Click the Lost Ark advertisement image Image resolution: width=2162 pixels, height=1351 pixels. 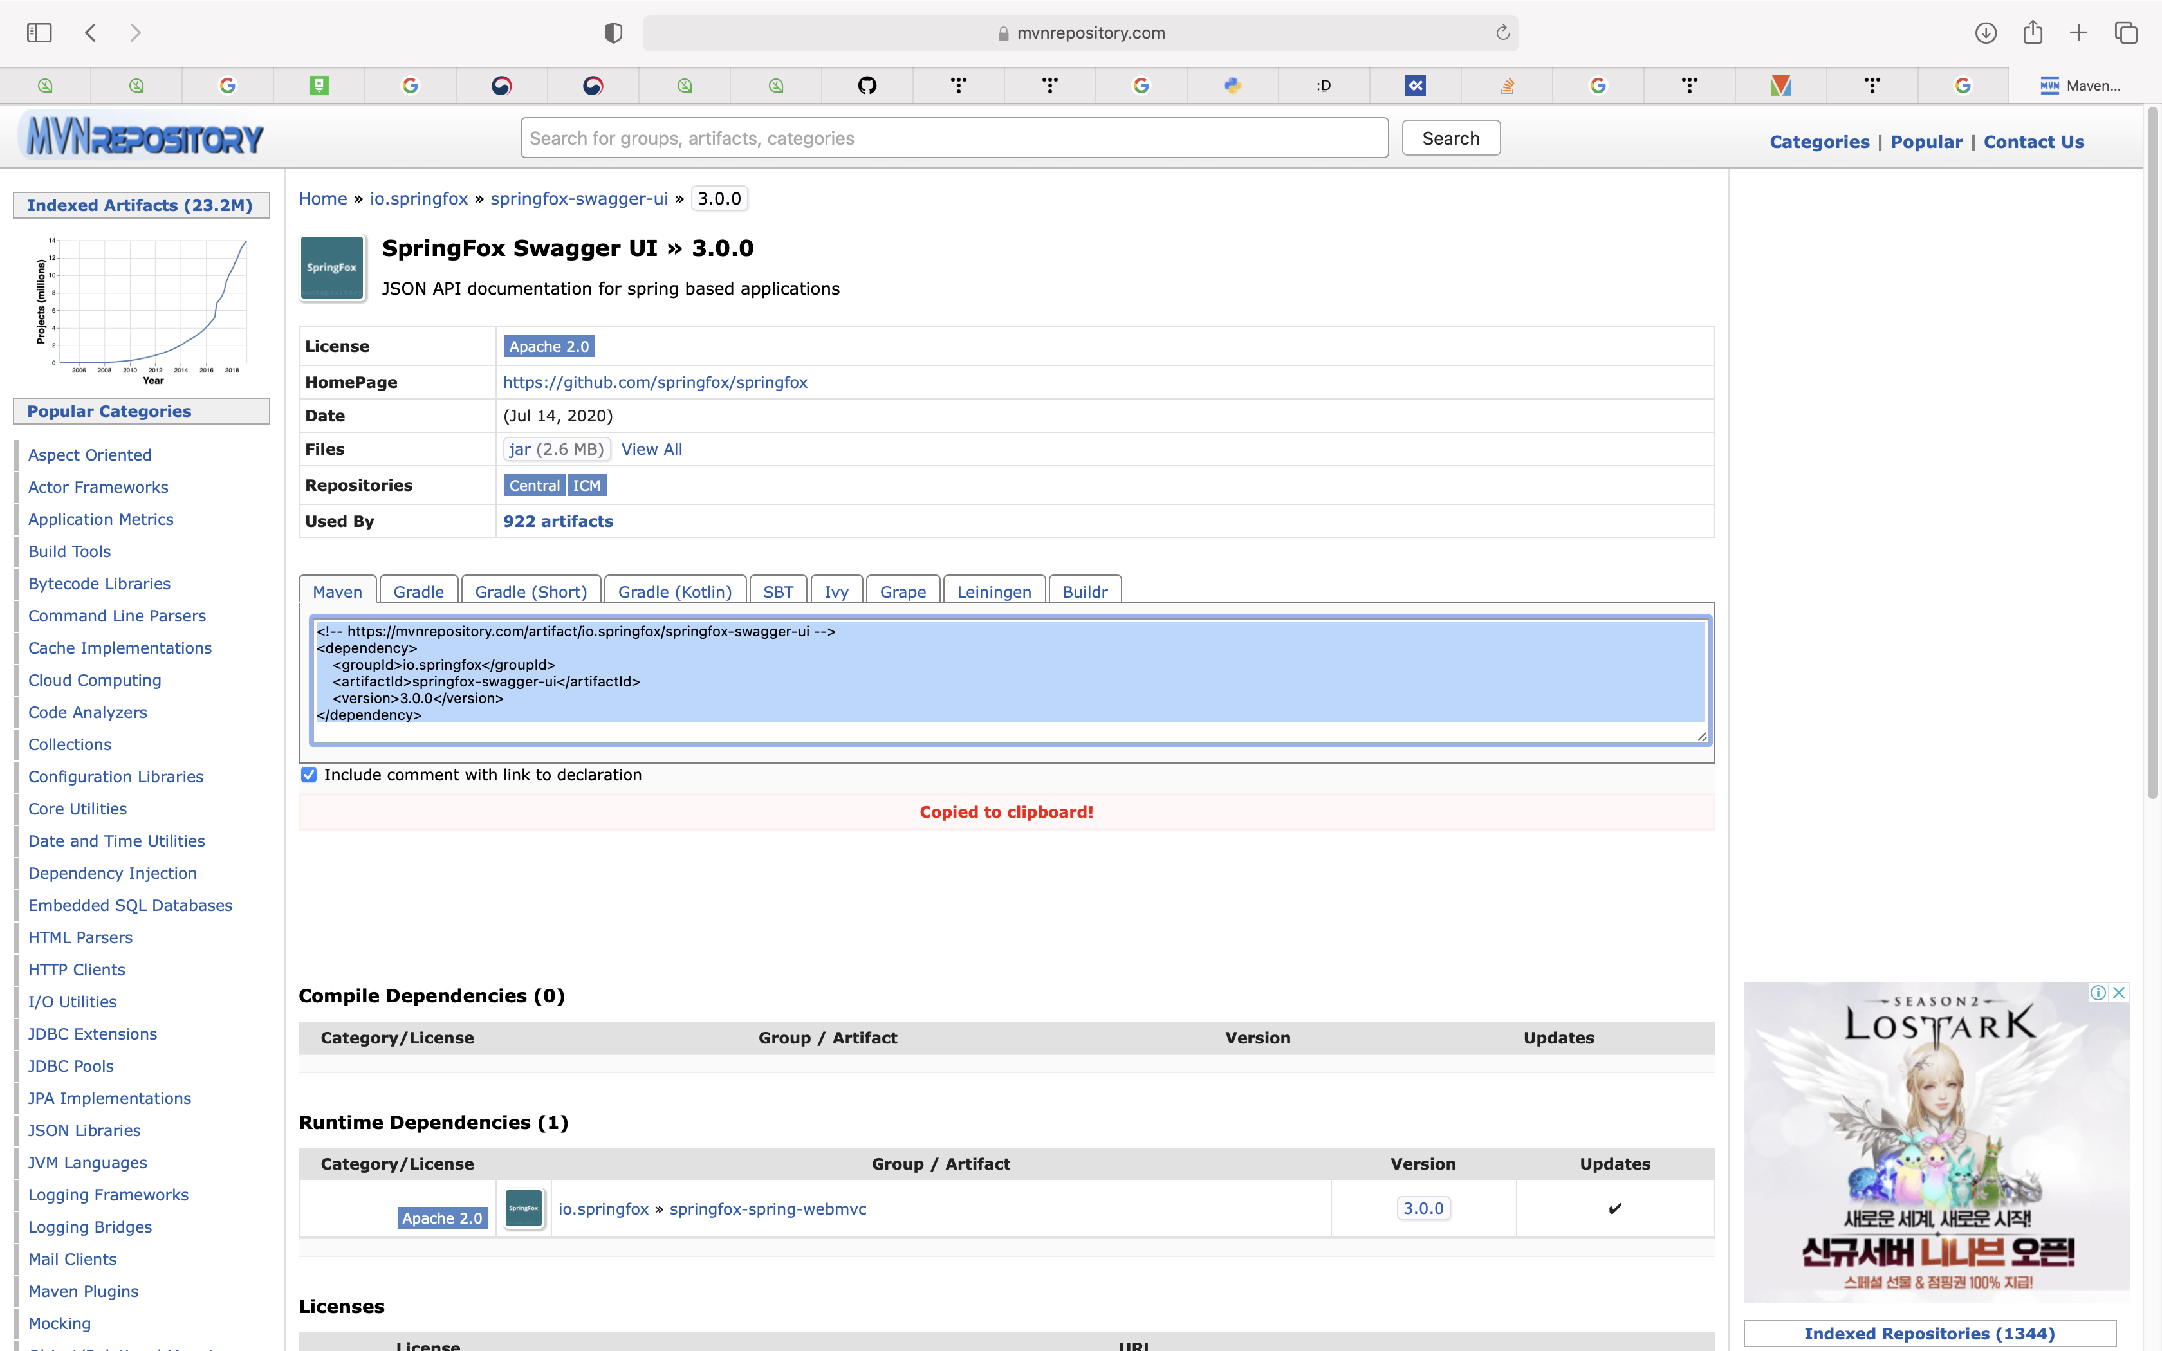(1936, 1142)
